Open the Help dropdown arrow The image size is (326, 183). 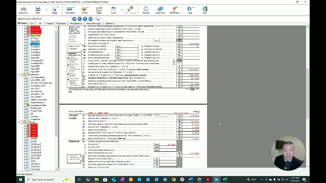[194, 7]
